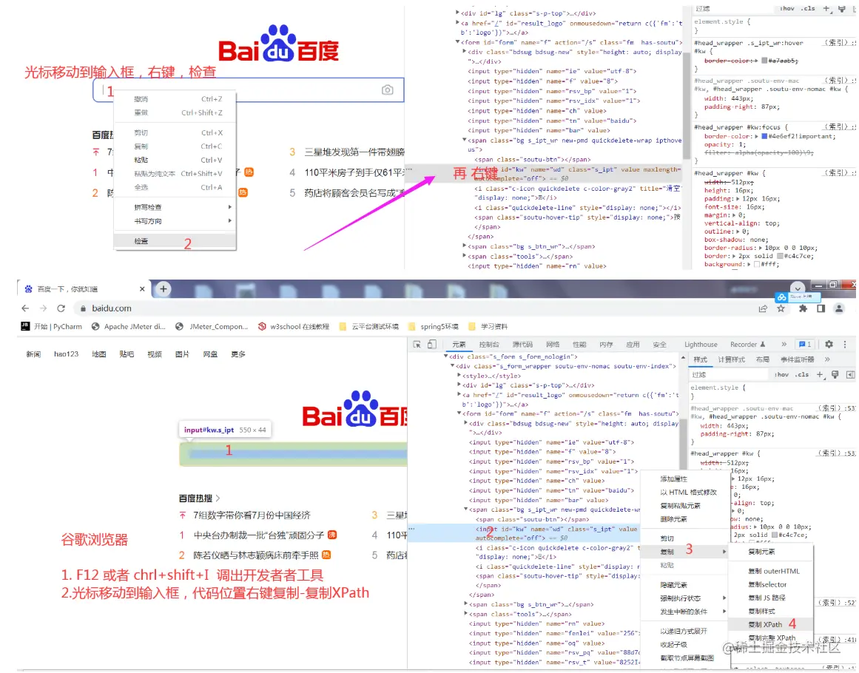
Task: Toggle .cls in the lower styles pane
Action: [803, 374]
